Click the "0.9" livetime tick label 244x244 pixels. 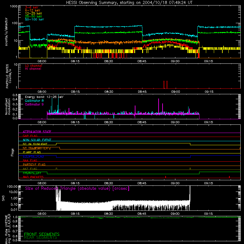15,221
